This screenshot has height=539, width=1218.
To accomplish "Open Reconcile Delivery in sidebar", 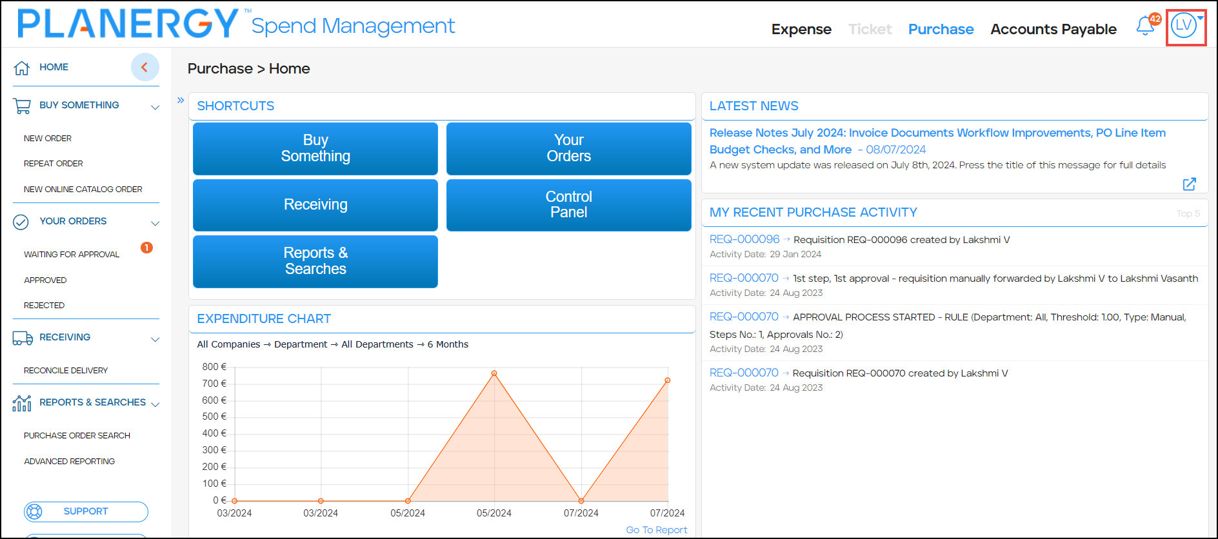I will 66,371.
